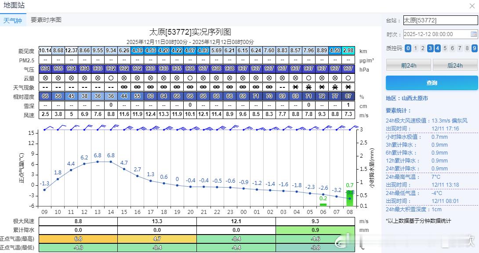Click the 6.2 temperature point label
This screenshot has width=479, height=253.
(x=84, y=158)
